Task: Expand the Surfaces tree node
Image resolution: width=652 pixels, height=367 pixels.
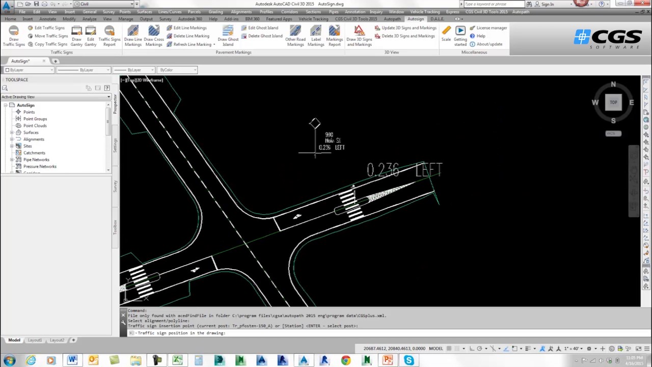Action: pos(12,133)
